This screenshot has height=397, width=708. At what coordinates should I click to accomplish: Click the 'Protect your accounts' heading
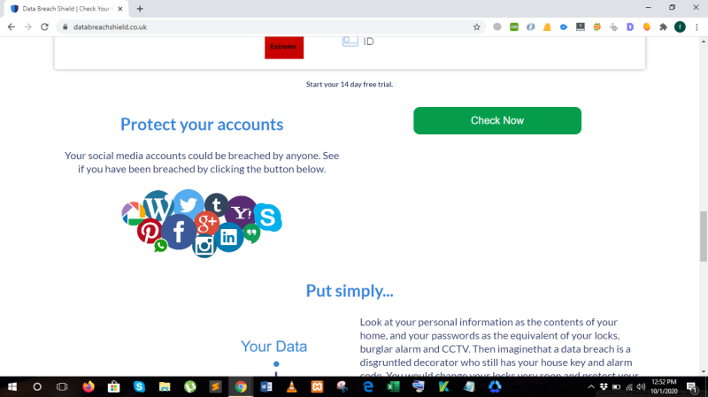coord(202,125)
